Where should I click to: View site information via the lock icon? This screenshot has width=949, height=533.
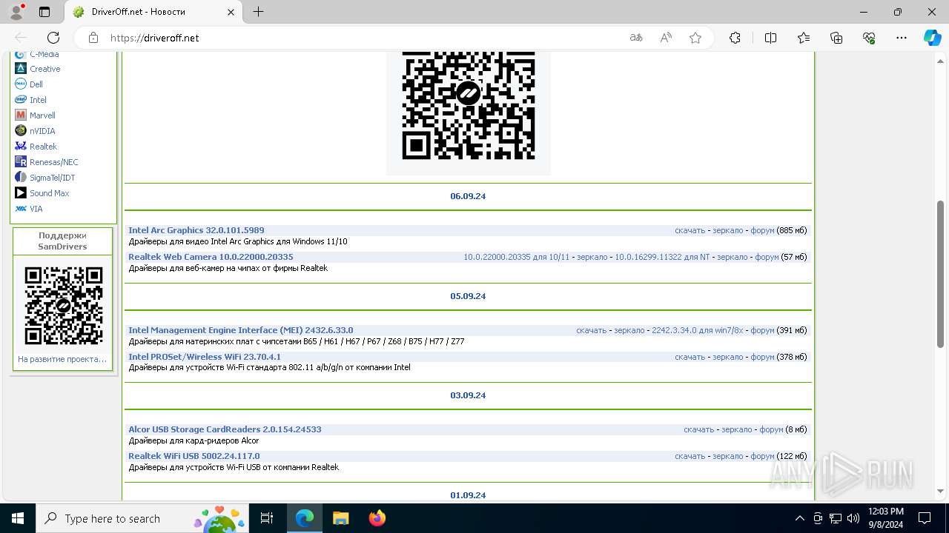[x=93, y=38]
